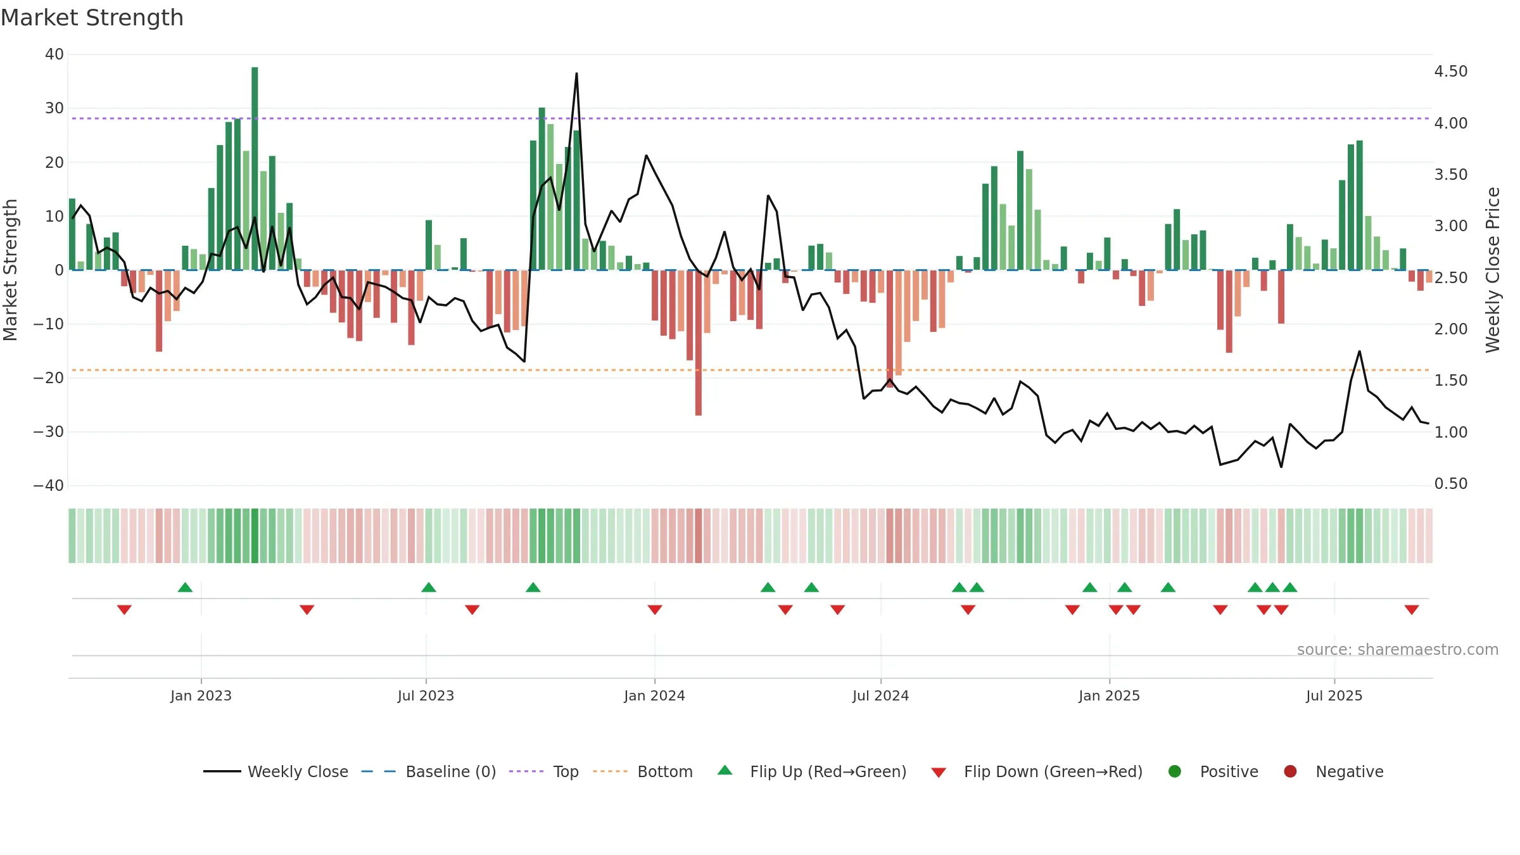Click the red flip-down triangle at Jan 2024
The image size is (1520, 855).
point(655,609)
